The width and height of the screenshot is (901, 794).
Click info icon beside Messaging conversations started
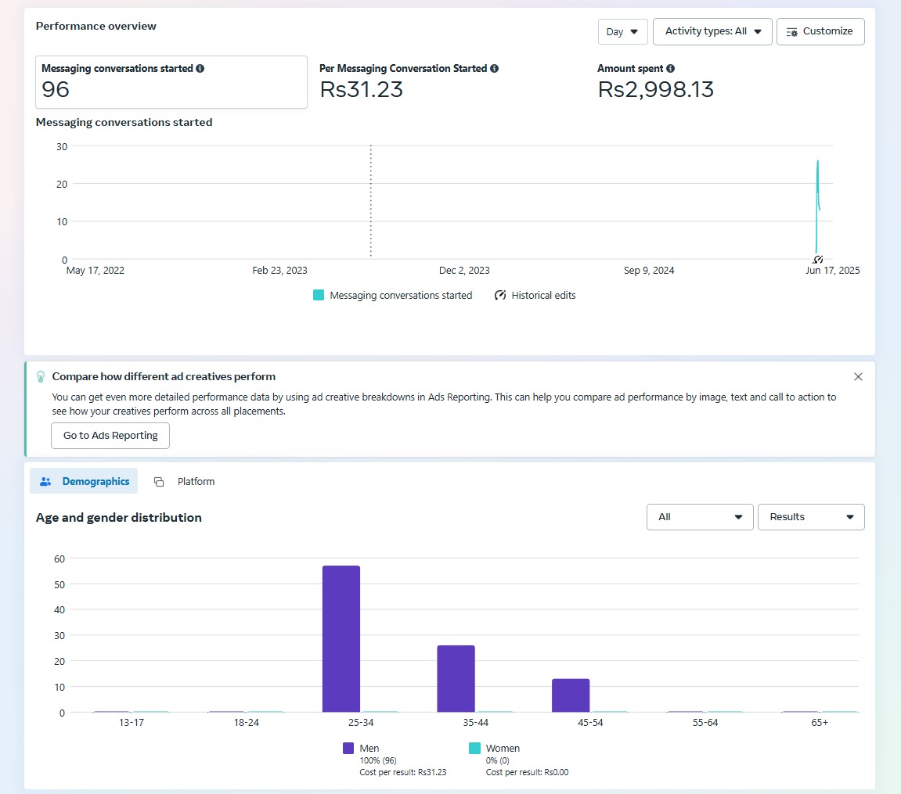pyautogui.click(x=200, y=69)
